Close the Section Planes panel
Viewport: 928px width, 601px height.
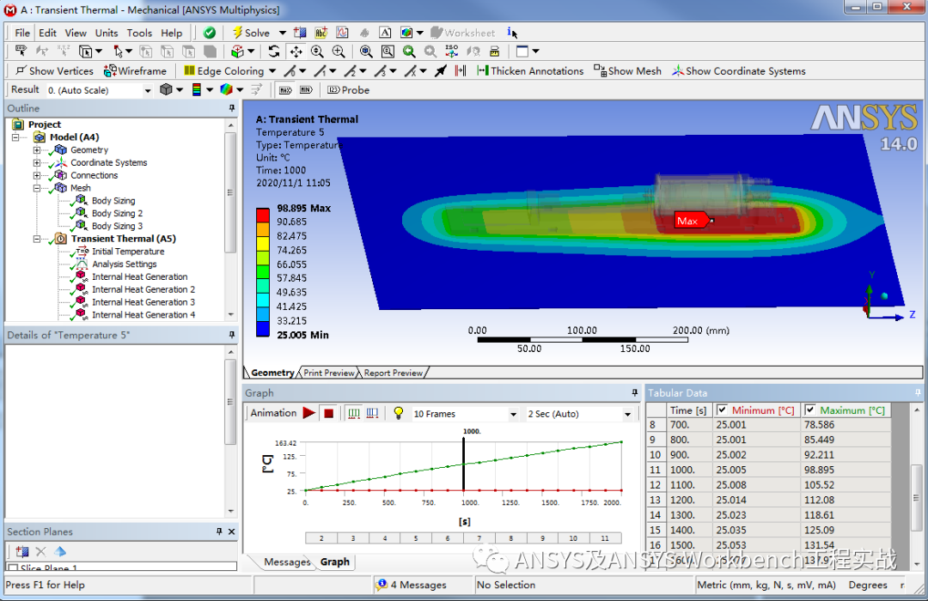pyautogui.click(x=231, y=531)
